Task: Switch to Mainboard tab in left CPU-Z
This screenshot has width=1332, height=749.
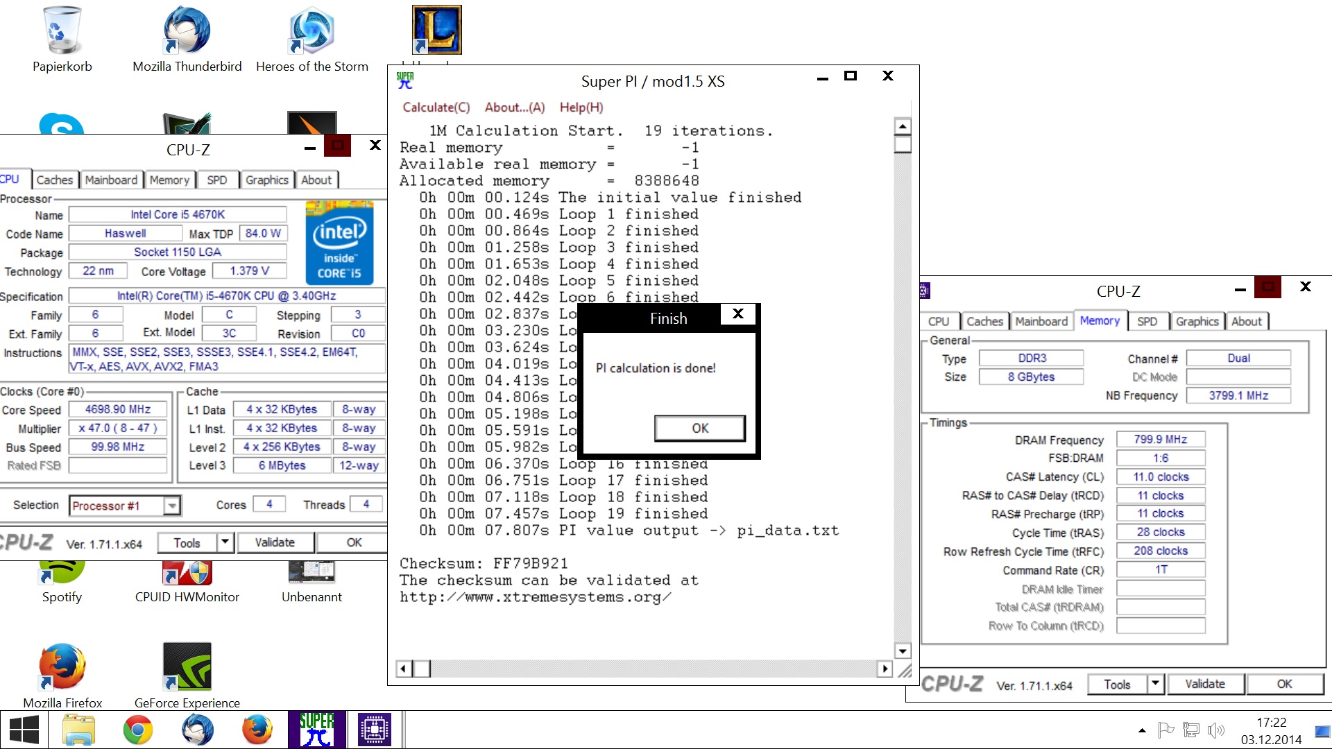Action: pyautogui.click(x=111, y=180)
